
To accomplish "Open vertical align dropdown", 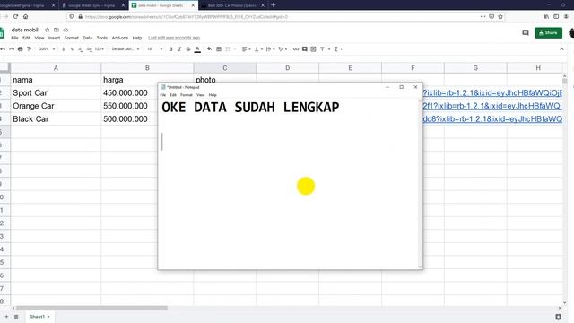I will [258, 49].
